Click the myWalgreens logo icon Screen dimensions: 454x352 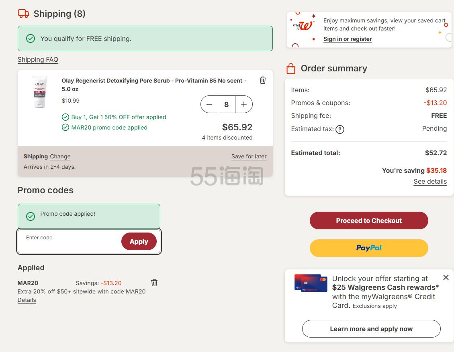[x=304, y=25]
